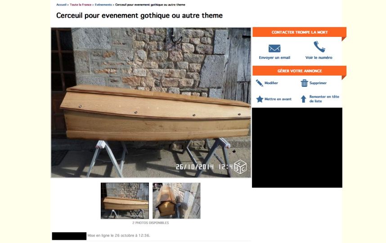Viewport: 386px width, 243px height.
Task: Click the pencil Modifier icon
Action: pos(259,83)
